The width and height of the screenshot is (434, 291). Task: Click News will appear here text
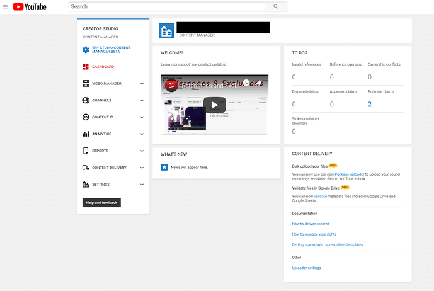pos(189,168)
